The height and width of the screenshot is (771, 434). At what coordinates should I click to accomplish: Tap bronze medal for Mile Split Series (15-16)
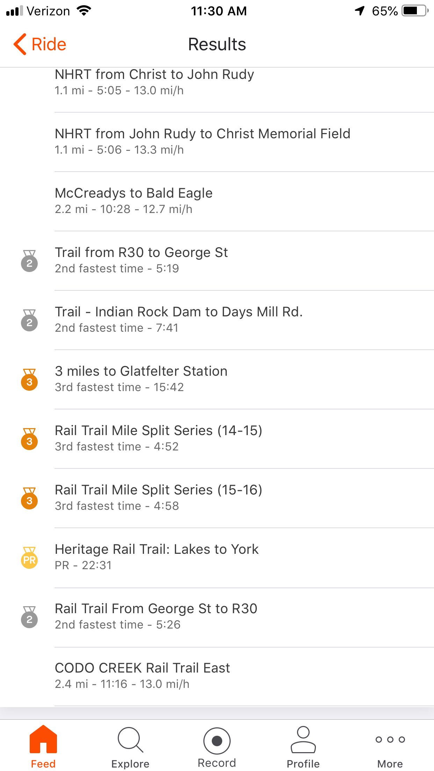[29, 498]
